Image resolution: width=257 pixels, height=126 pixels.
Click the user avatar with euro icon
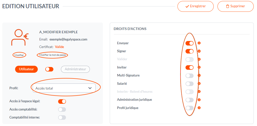pos(20,37)
